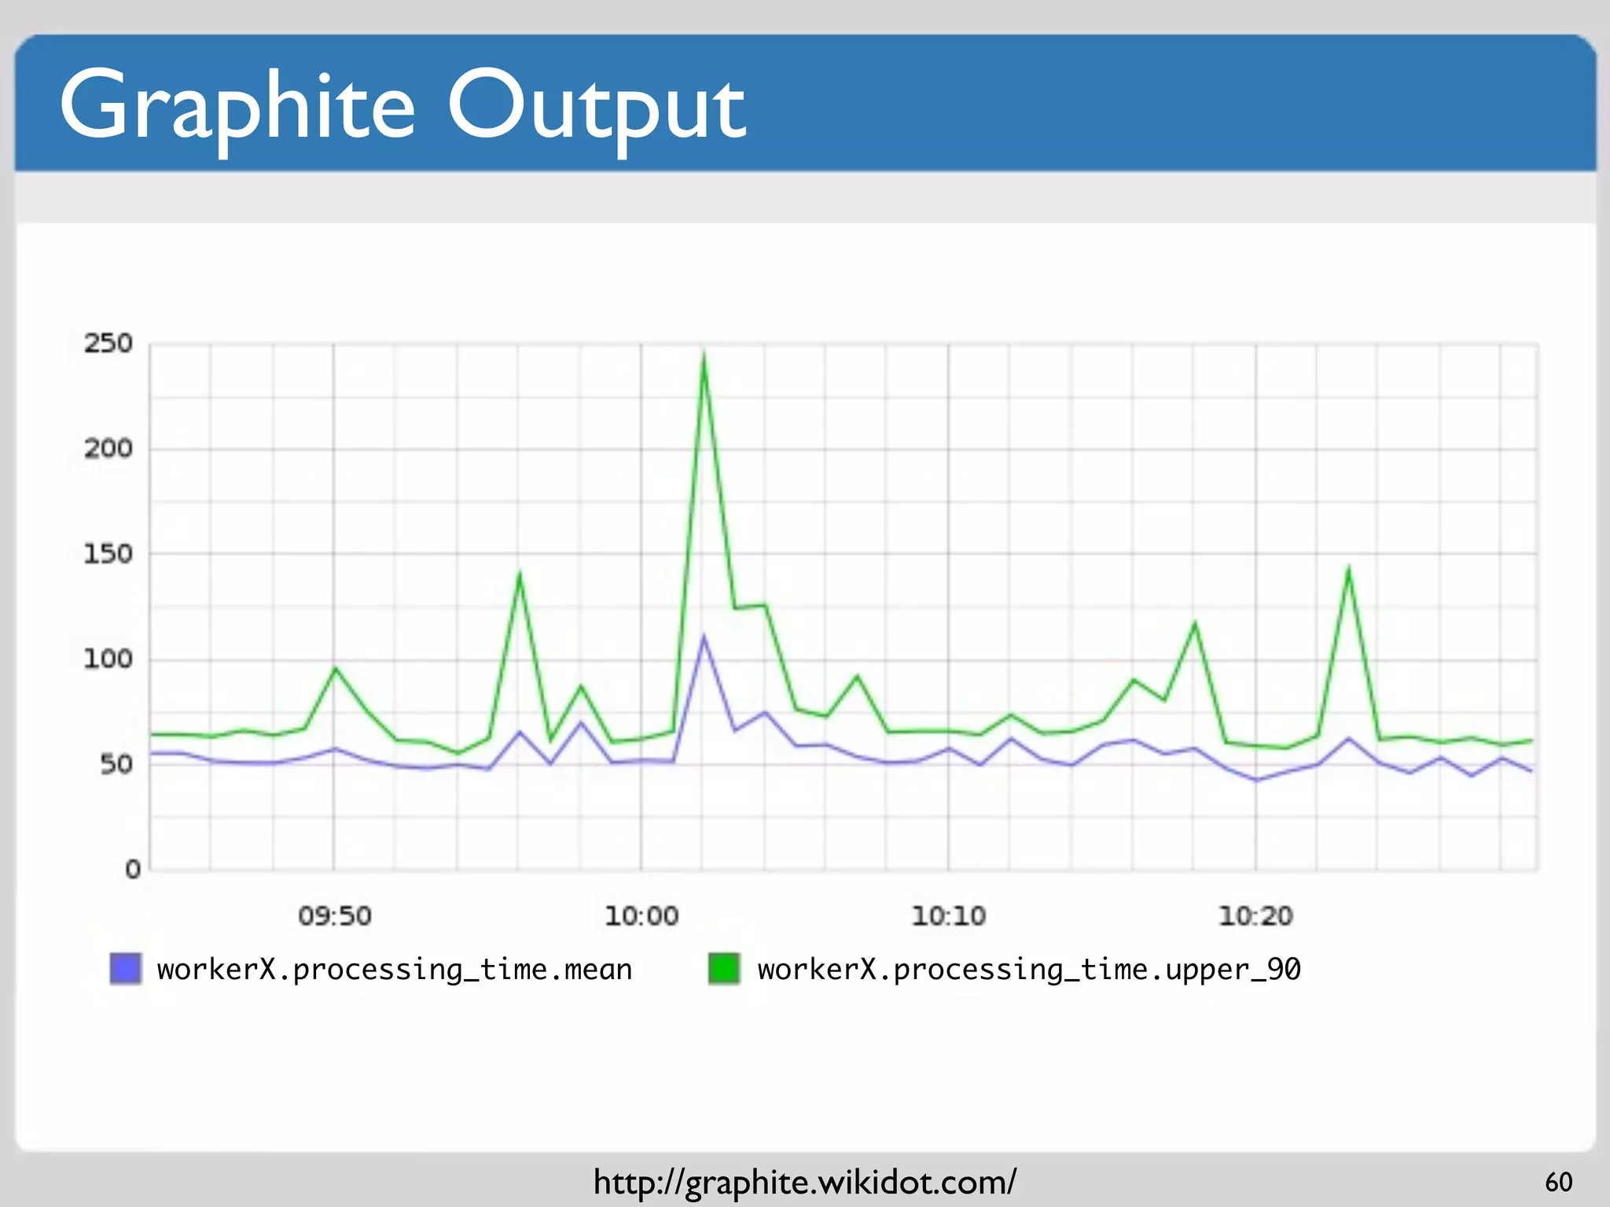This screenshot has height=1207, width=1610.
Task: Click the slide number 60
Action: pyautogui.click(x=1558, y=1182)
